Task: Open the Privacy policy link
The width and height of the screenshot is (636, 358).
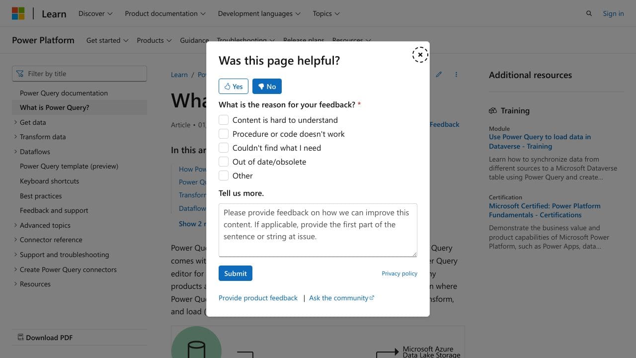Action: 399,273
